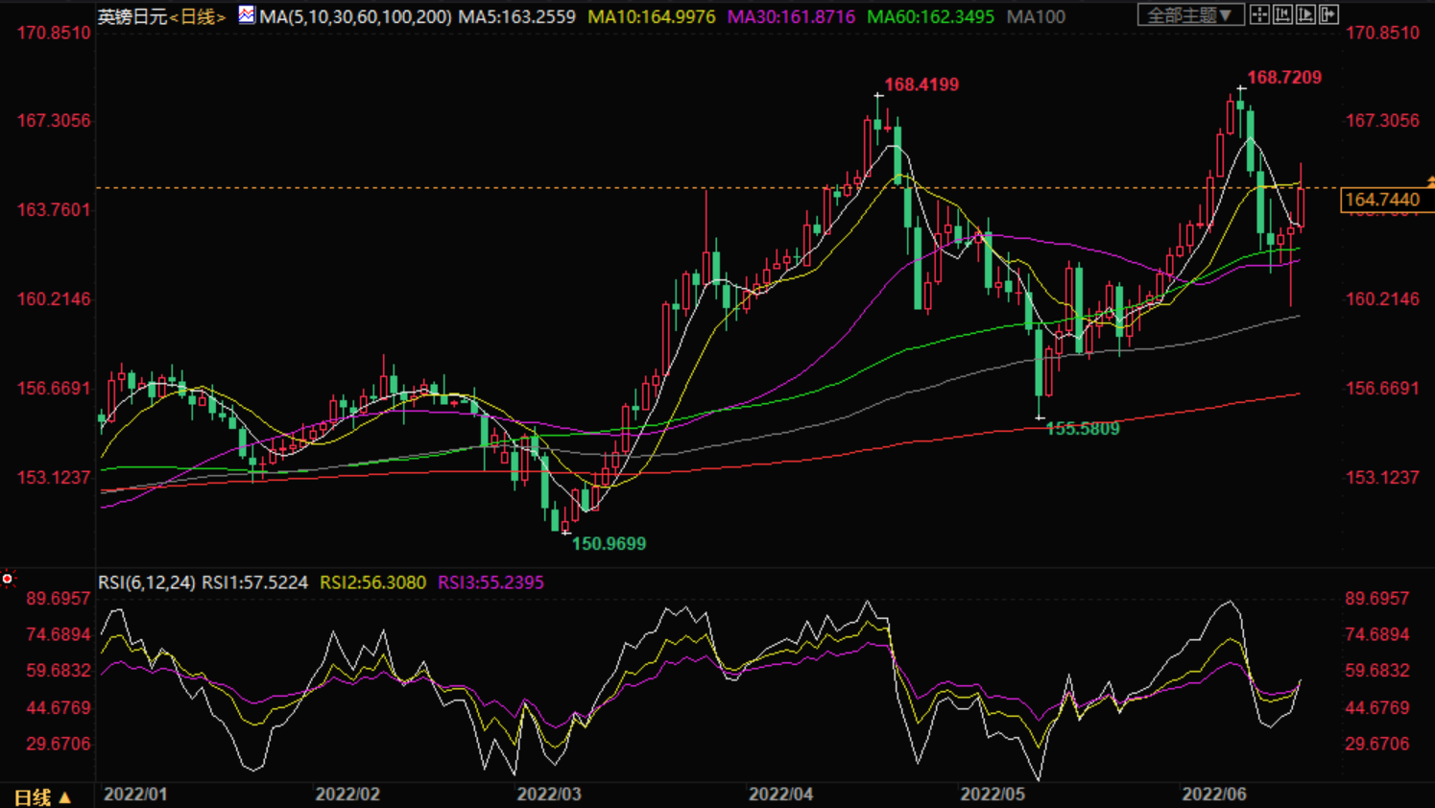Click left price axis label 163.7601
The image size is (1435, 808).
coord(54,209)
